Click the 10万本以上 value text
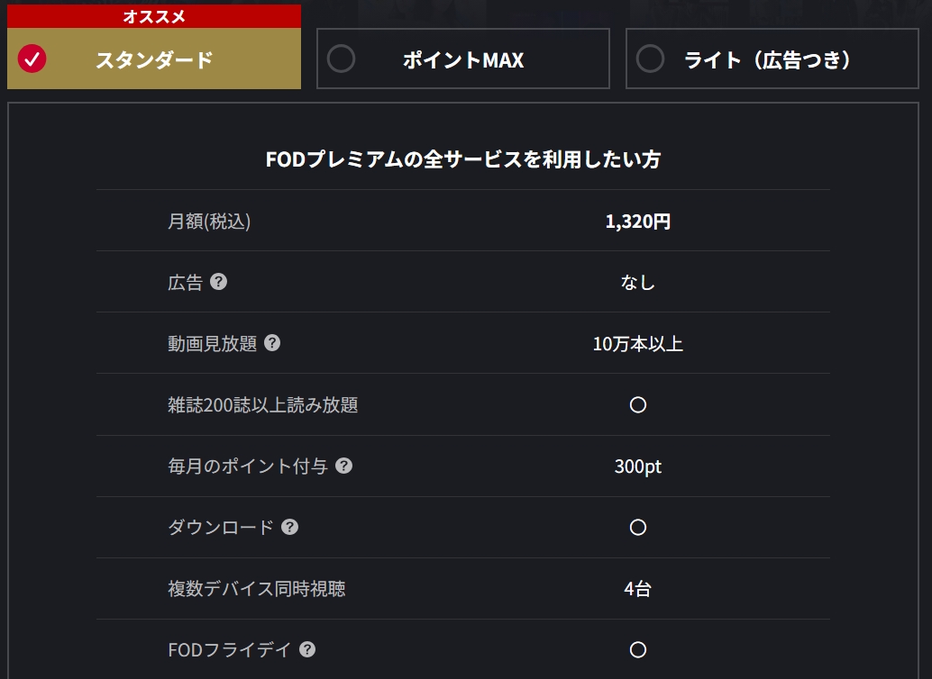The width and height of the screenshot is (932, 679). pos(638,344)
